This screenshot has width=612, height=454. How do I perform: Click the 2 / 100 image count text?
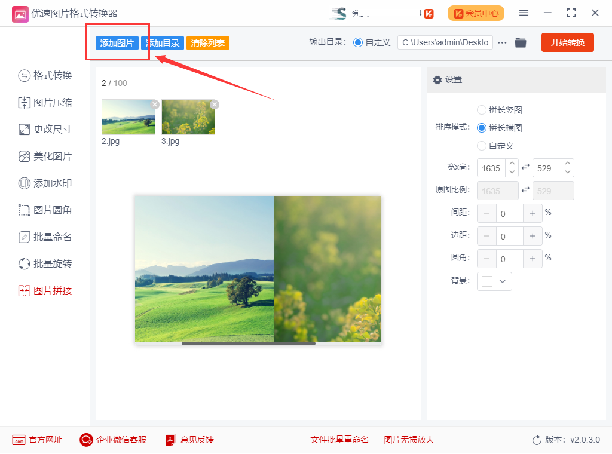click(114, 83)
